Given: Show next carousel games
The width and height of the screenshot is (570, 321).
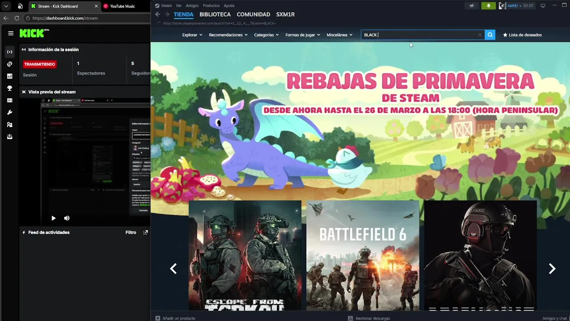Looking at the screenshot, I should (x=552, y=268).
